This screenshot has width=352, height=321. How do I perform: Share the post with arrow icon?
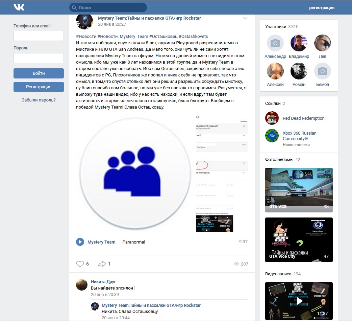(102, 264)
